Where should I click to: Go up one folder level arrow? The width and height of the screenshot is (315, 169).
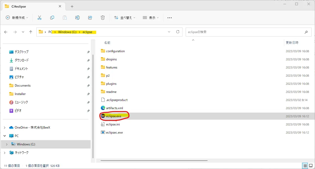pyautogui.click(x=31, y=32)
